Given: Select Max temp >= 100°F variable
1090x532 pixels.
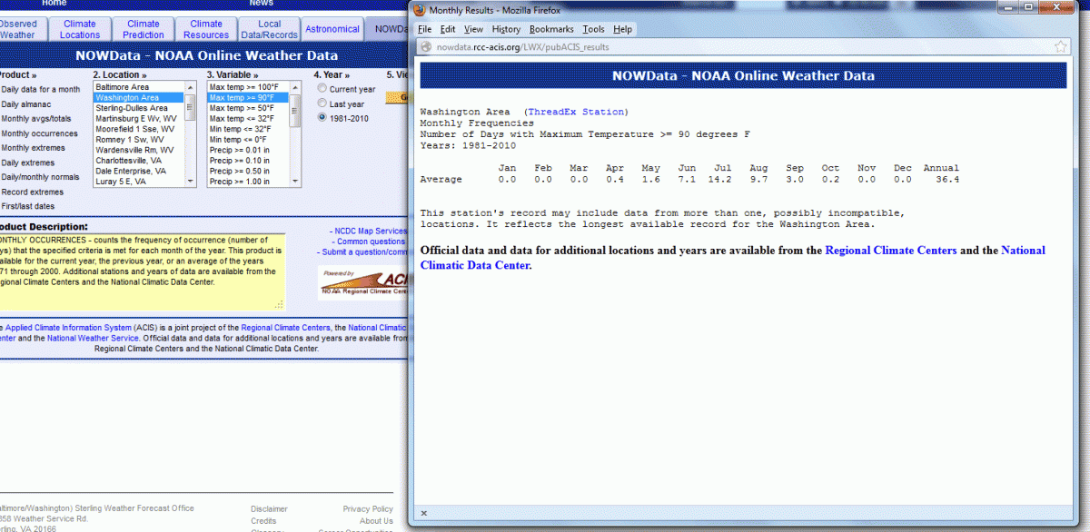Looking at the screenshot, I should point(249,87).
